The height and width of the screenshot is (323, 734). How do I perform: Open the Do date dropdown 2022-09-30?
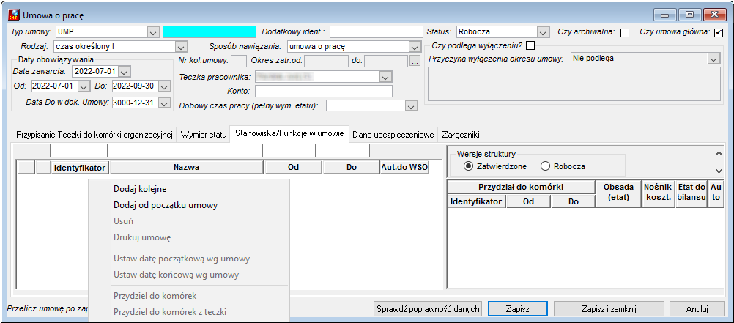coord(165,86)
